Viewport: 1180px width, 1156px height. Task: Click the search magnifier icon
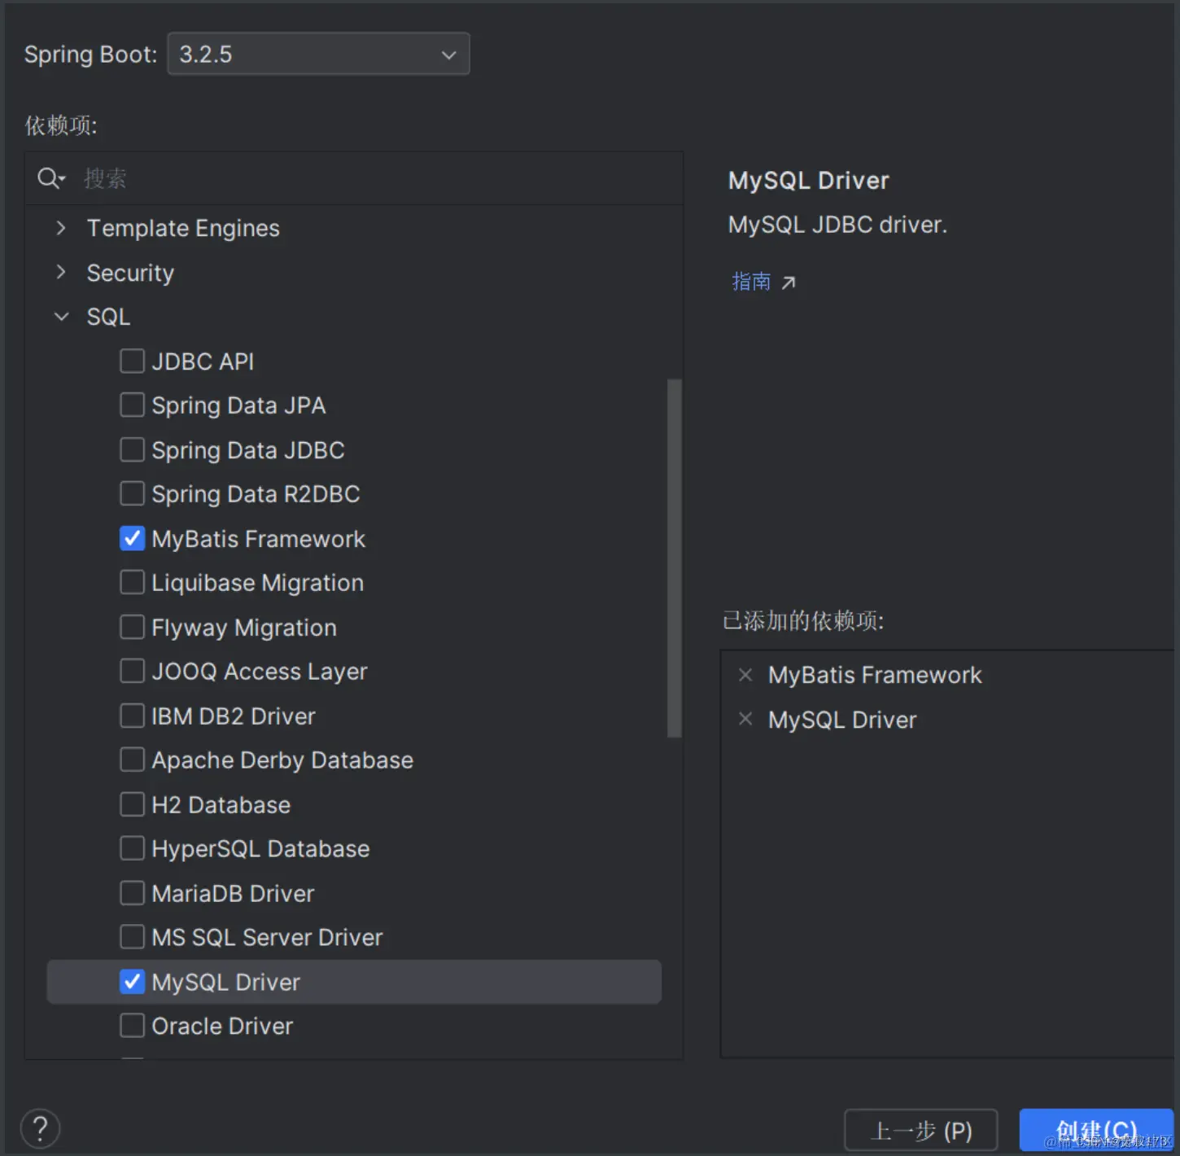[50, 178]
